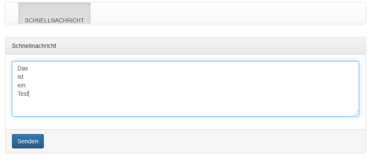Click the panel header bar right of its title
This screenshot has height=159, width=377.
(211, 46)
